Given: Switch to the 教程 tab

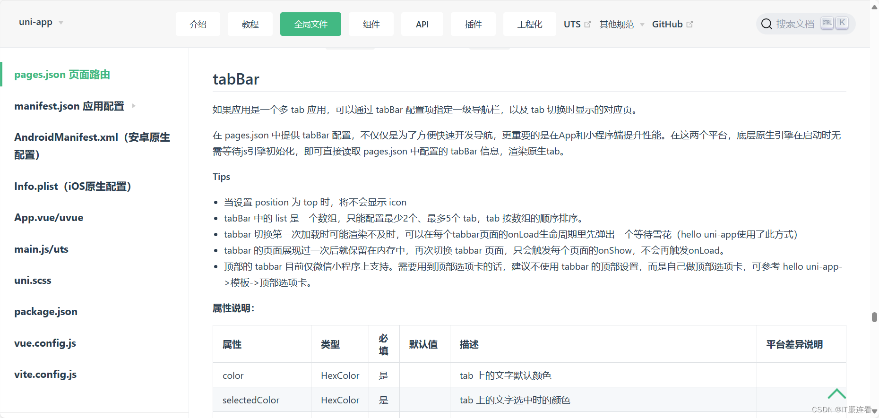Looking at the screenshot, I should point(250,24).
